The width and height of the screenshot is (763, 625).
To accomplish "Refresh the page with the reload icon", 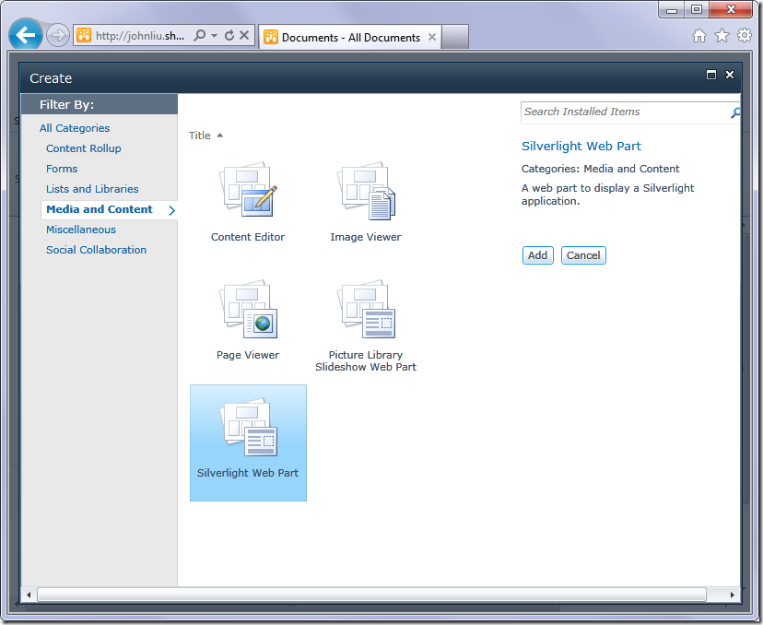I will click(229, 36).
